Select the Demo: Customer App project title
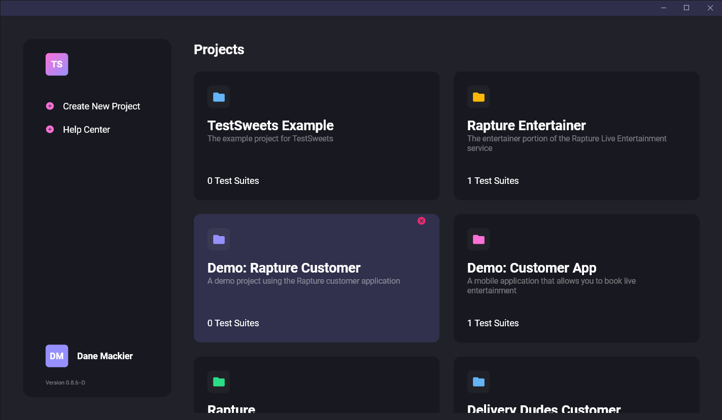722x420 pixels. tap(531, 268)
